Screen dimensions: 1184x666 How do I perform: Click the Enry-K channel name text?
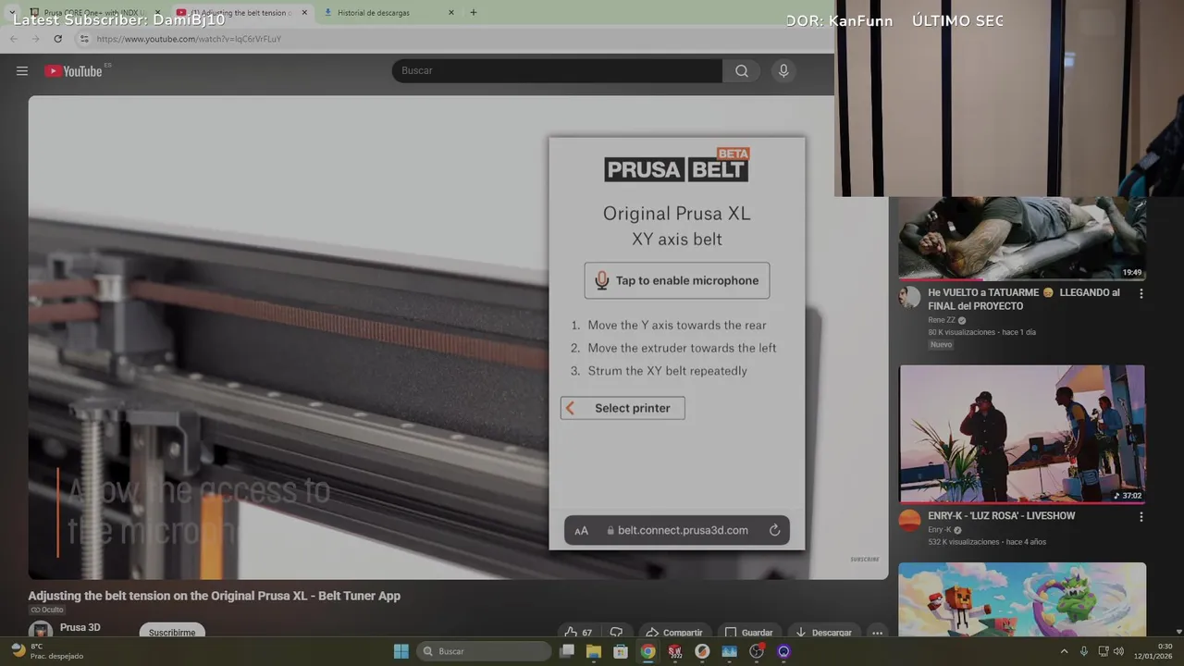click(940, 530)
